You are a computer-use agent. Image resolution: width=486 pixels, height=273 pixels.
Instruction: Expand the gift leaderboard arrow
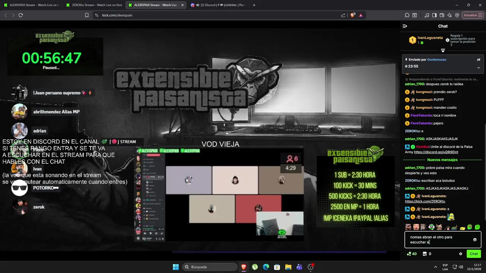443,50
